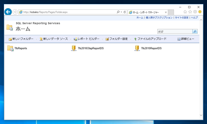
Task: Click the Tfs2010ReportDS data source icon
Action: click(x=137, y=48)
